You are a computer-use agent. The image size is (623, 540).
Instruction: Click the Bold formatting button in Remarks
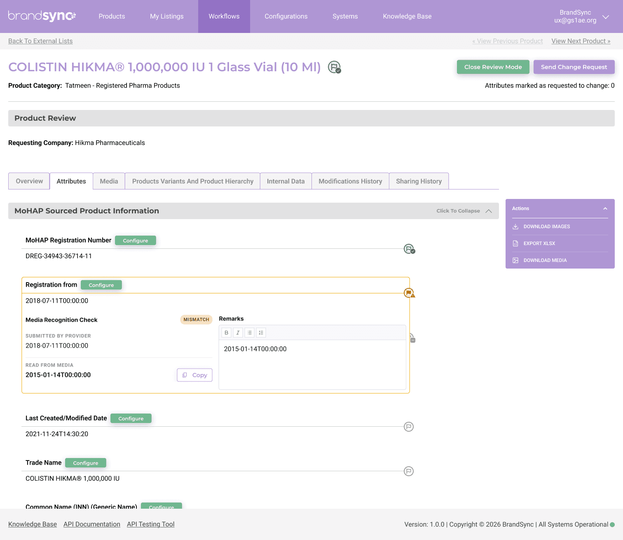point(226,332)
